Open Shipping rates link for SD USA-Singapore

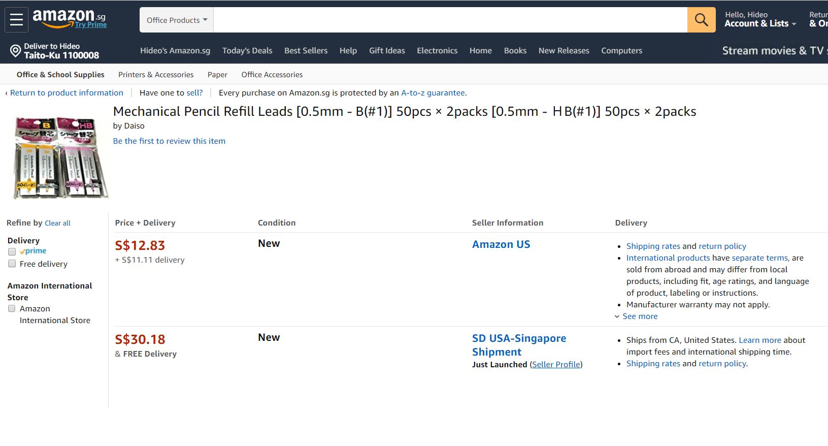(x=653, y=364)
